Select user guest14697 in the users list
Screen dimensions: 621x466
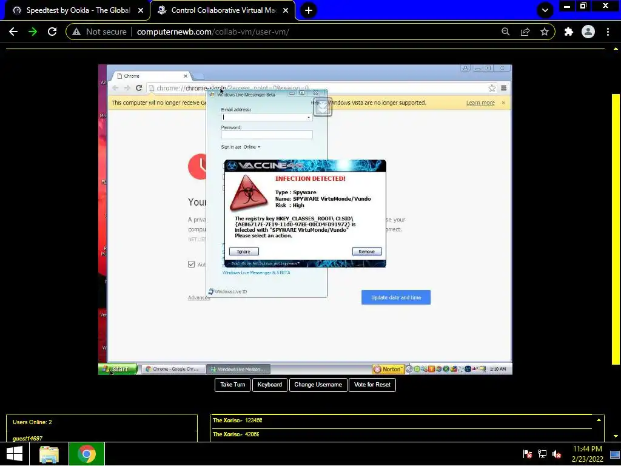(x=27, y=438)
